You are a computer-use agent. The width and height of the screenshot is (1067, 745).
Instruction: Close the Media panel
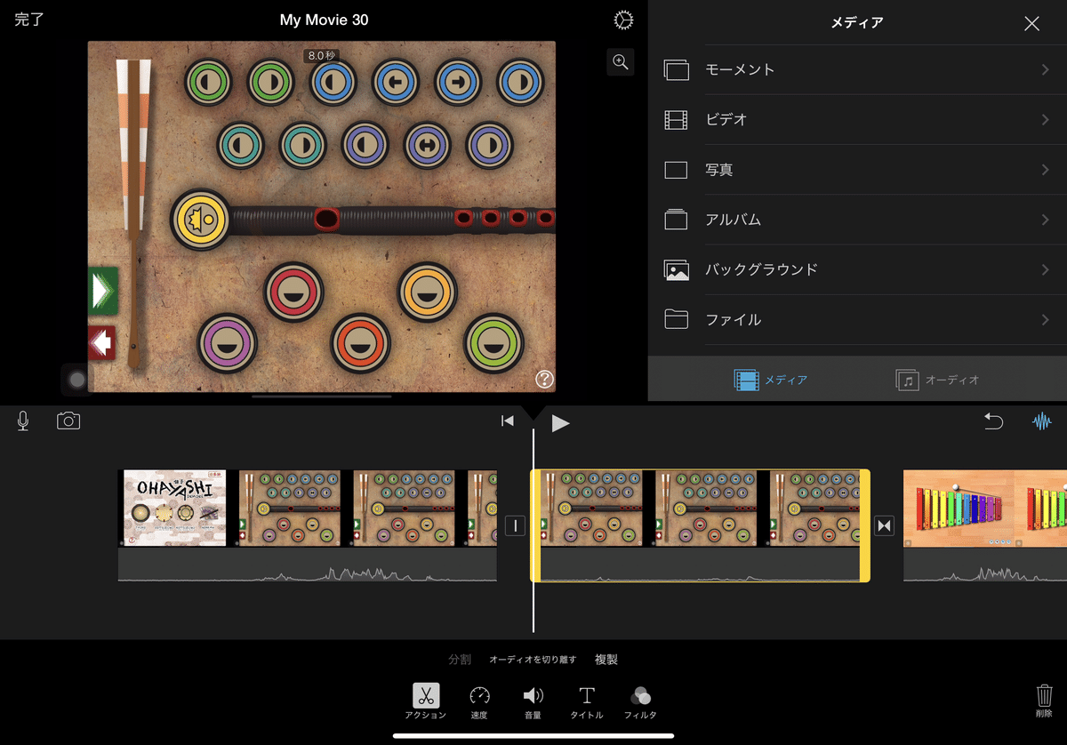pyautogui.click(x=1031, y=24)
